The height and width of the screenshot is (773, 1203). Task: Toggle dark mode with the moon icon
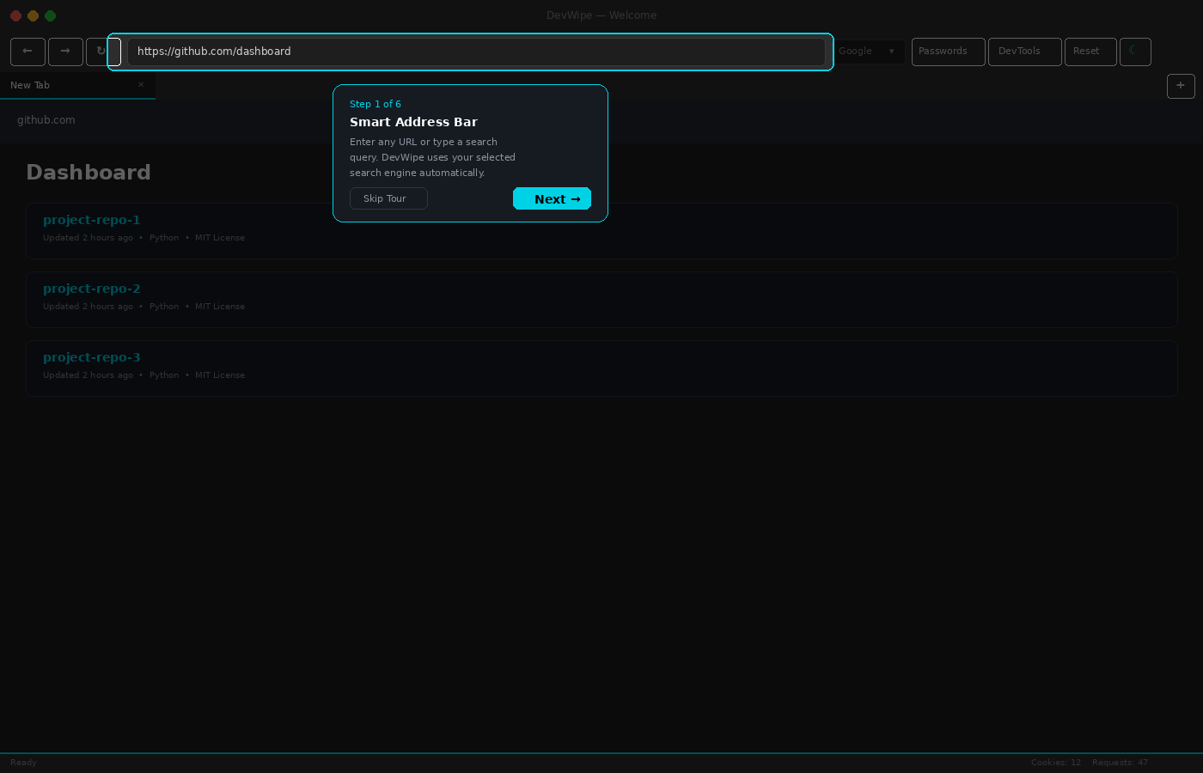(1134, 52)
